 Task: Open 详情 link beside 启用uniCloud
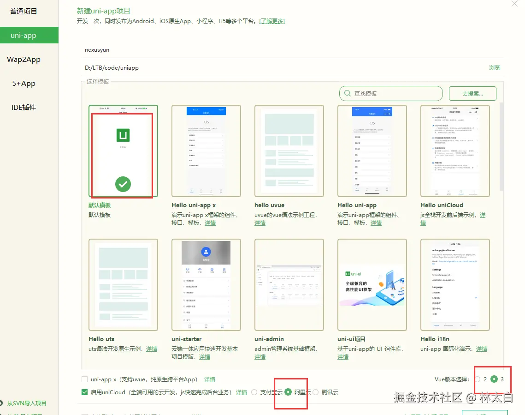(x=242, y=392)
